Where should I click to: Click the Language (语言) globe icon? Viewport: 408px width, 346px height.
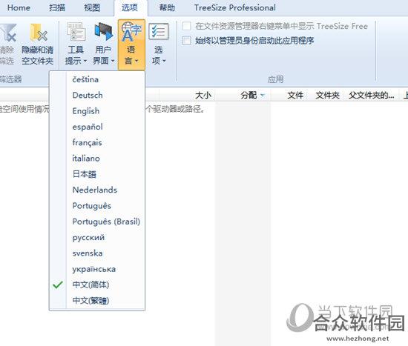(x=131, y=31)
